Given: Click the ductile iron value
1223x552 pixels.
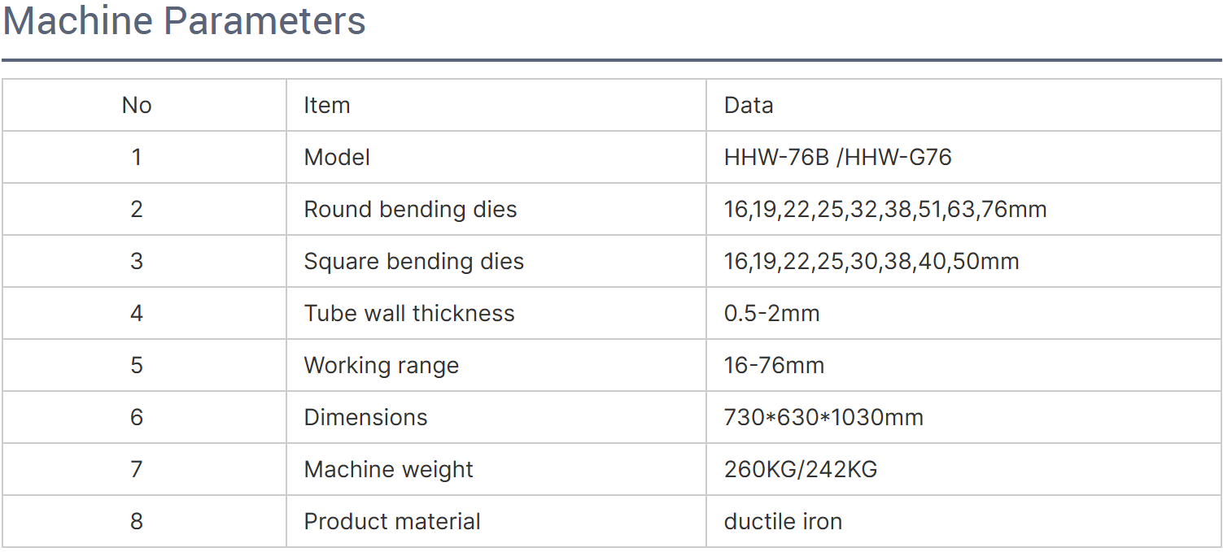Looking at the screenshot, I should coord(783,521).
